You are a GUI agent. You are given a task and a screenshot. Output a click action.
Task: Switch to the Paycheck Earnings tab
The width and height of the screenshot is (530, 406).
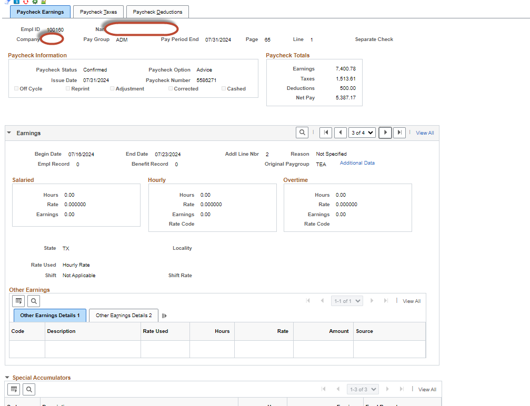click(40, 12)
